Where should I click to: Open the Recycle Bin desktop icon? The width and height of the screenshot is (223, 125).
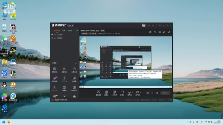[x=4, y=28]
